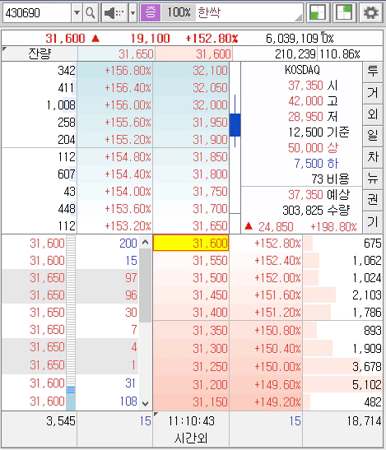Click the 303,825 수량 expected volume
The image size is (386, 450).
tap(316, 211)
